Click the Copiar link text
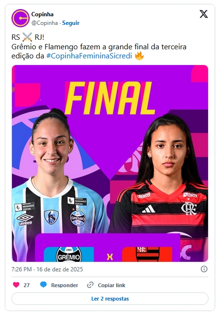 pos(111,285)
